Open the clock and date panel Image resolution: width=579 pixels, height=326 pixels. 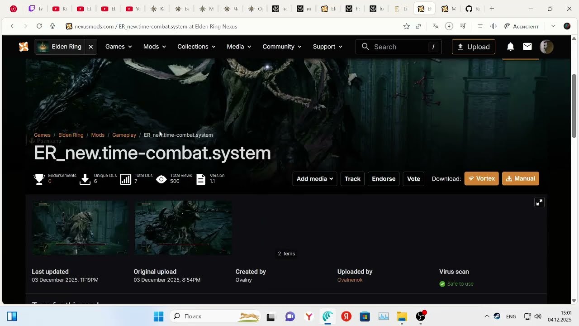pyautogui.click(x=560, y=316)
